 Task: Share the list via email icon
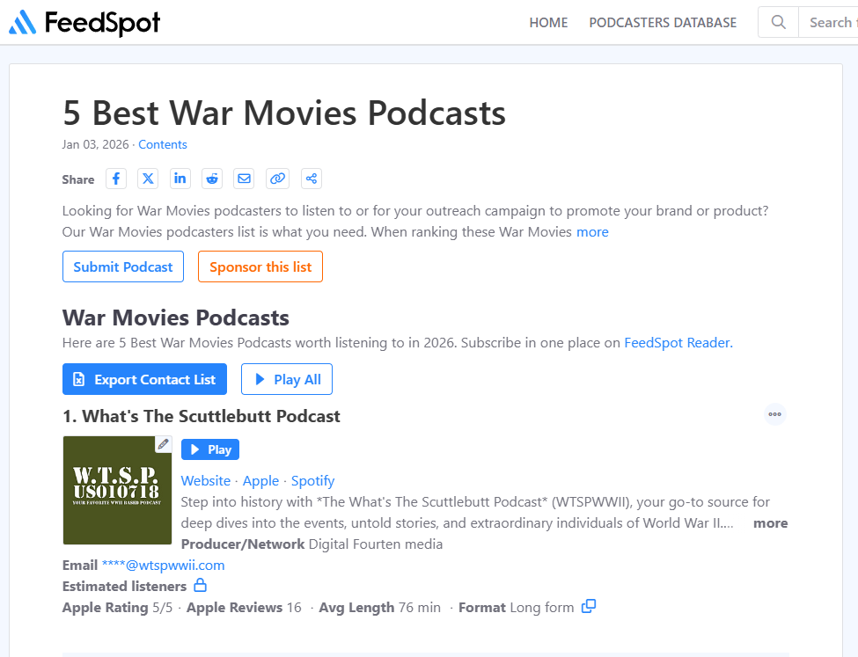coord(245,179)
